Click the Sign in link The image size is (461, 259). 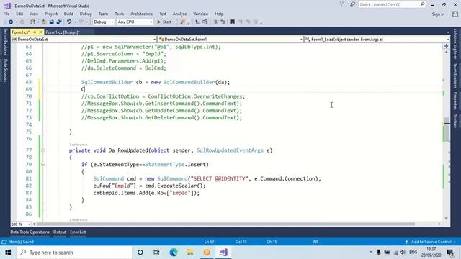click(438, 14)
